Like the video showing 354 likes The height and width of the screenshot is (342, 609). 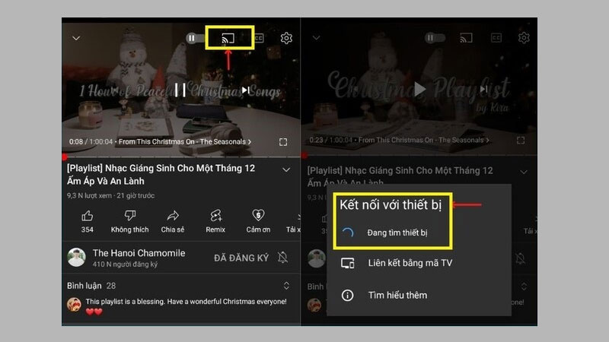(x=88, y=222)
